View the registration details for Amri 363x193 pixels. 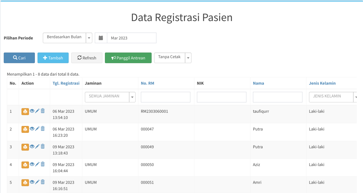(32, 182)
